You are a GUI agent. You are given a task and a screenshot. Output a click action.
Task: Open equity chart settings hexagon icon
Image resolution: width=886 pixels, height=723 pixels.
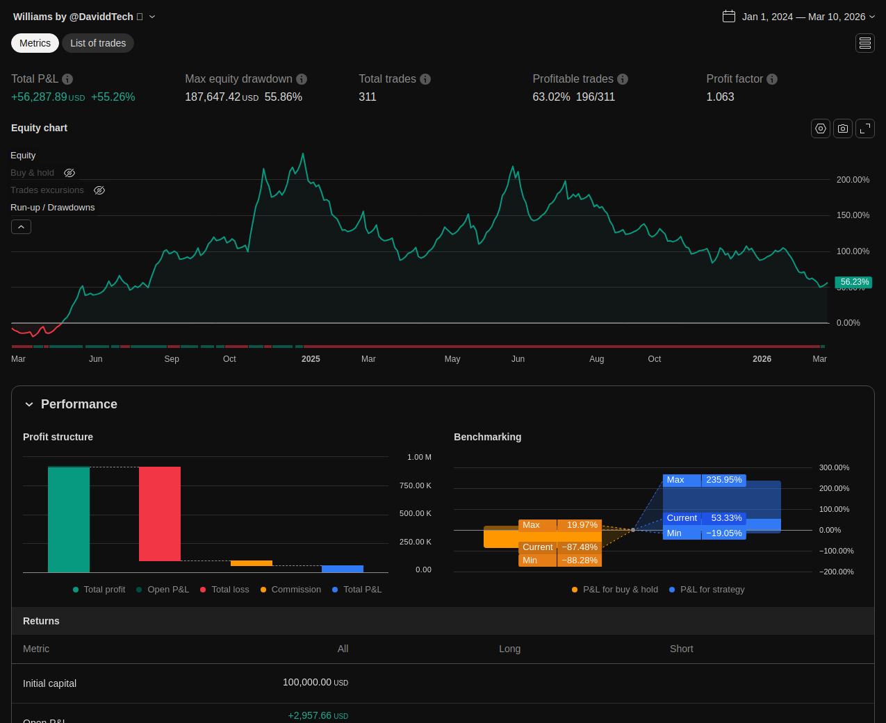(821, 128)
